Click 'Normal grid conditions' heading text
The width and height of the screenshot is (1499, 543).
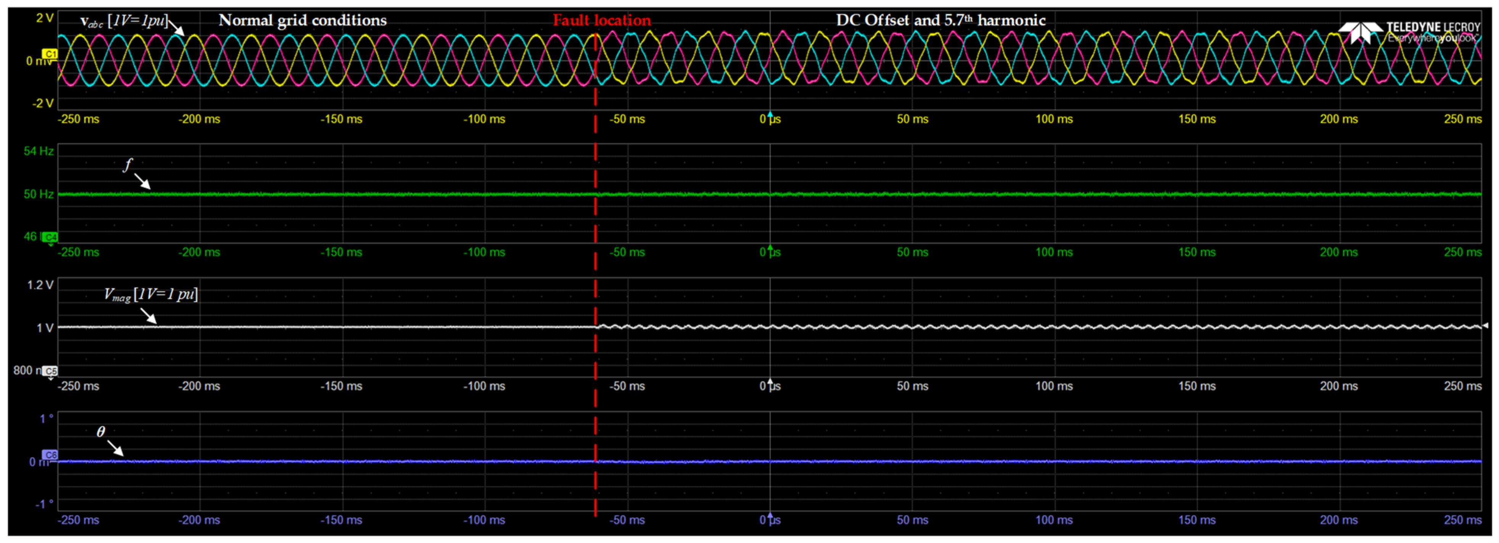pyautogui.click(x=303, y=20)
